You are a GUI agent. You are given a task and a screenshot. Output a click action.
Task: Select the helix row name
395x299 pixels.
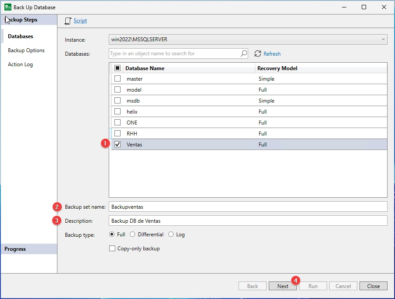pos(132,112)
